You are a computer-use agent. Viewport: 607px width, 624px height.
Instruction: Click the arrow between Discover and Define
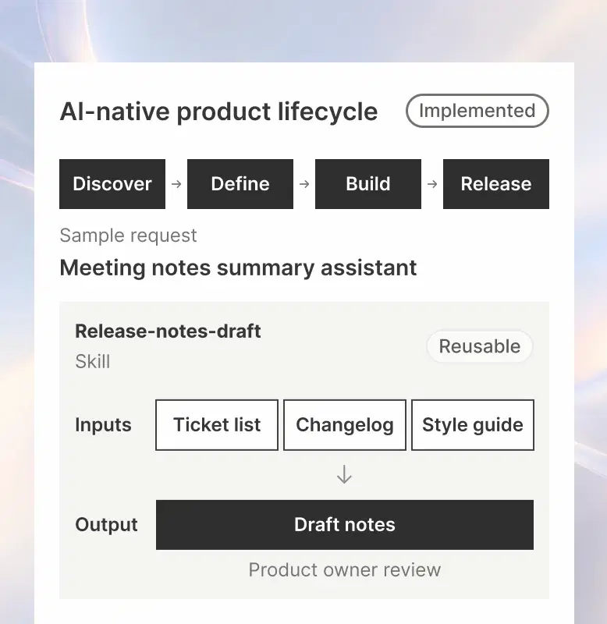[x=176, y=184]
